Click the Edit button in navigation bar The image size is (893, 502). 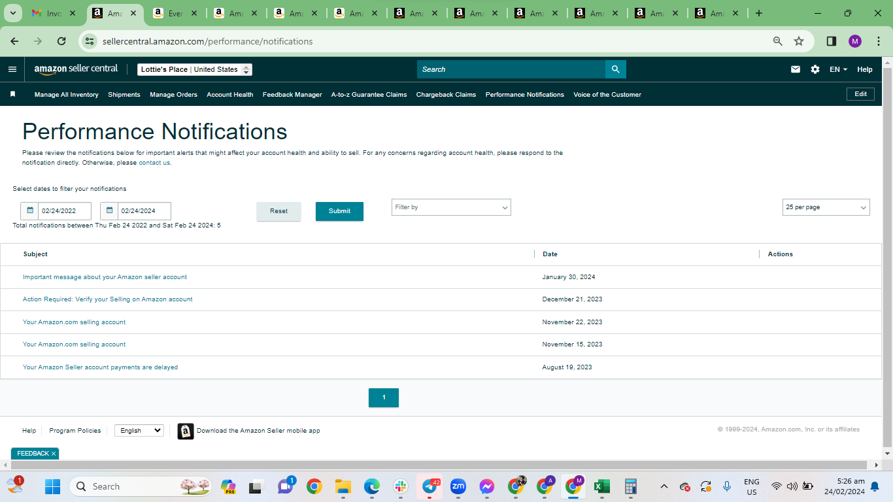pyautogui.click(x=860, y=94)
